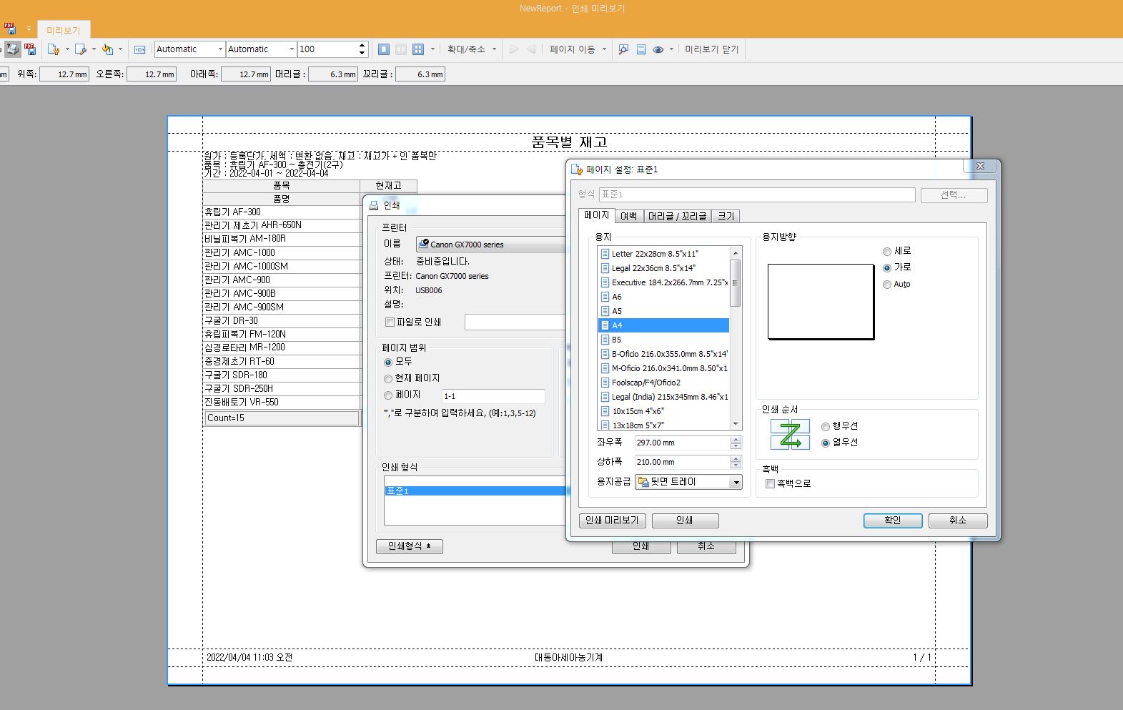Enable the 흑백으로 checkbox

[x=771, y=484]
